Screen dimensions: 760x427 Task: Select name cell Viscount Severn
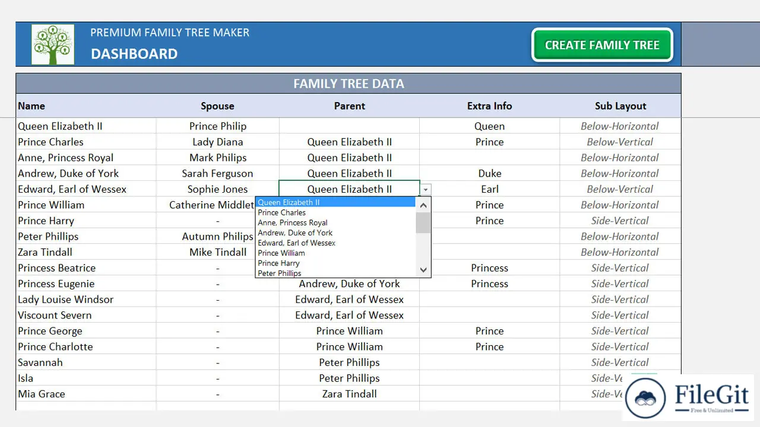coord(86,315)
